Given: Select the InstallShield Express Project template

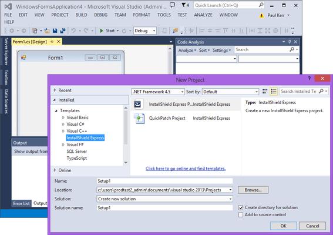Looking at the screenshot, I should point(186,105).
